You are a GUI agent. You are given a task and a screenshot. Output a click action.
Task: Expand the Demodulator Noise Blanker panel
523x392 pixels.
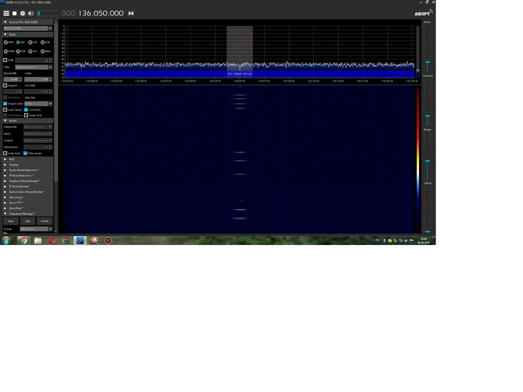(27, 191)
